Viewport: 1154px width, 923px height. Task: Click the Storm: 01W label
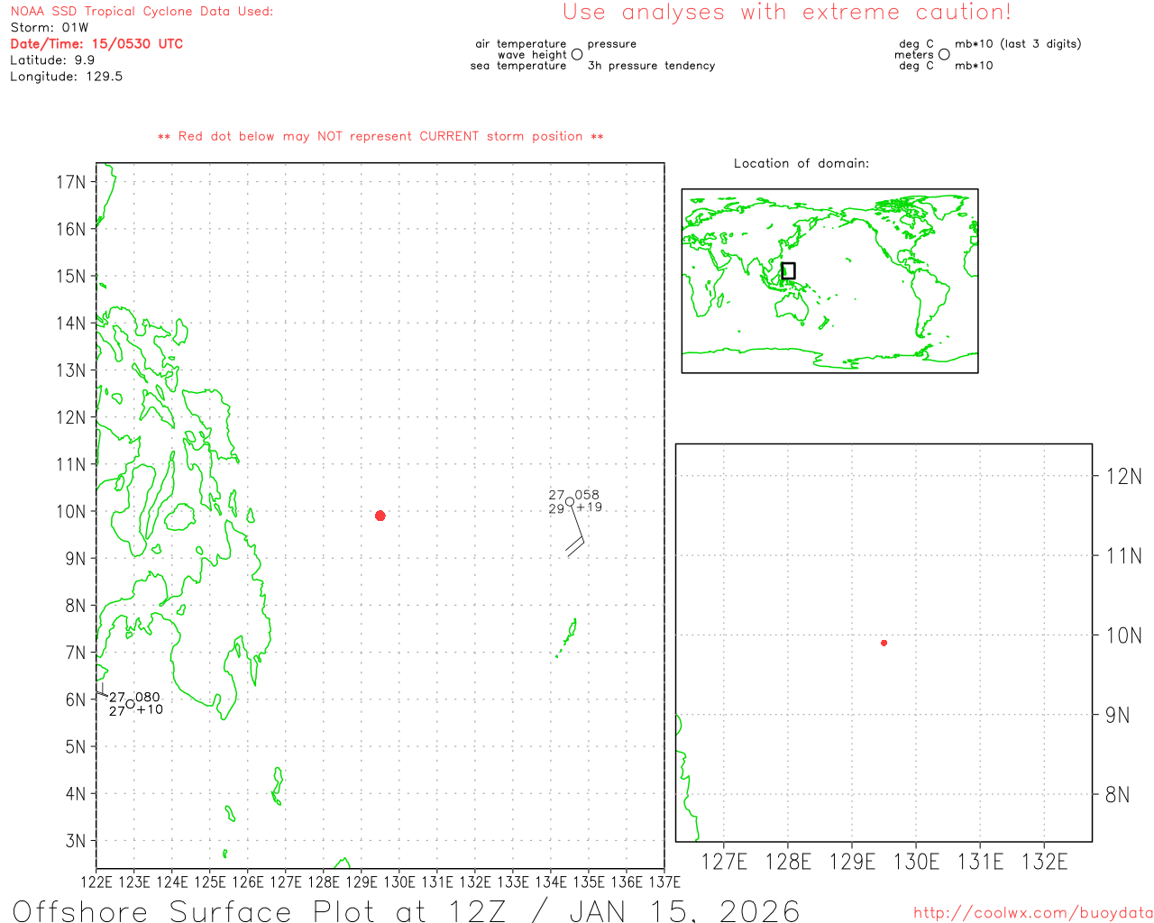(50, 27)
